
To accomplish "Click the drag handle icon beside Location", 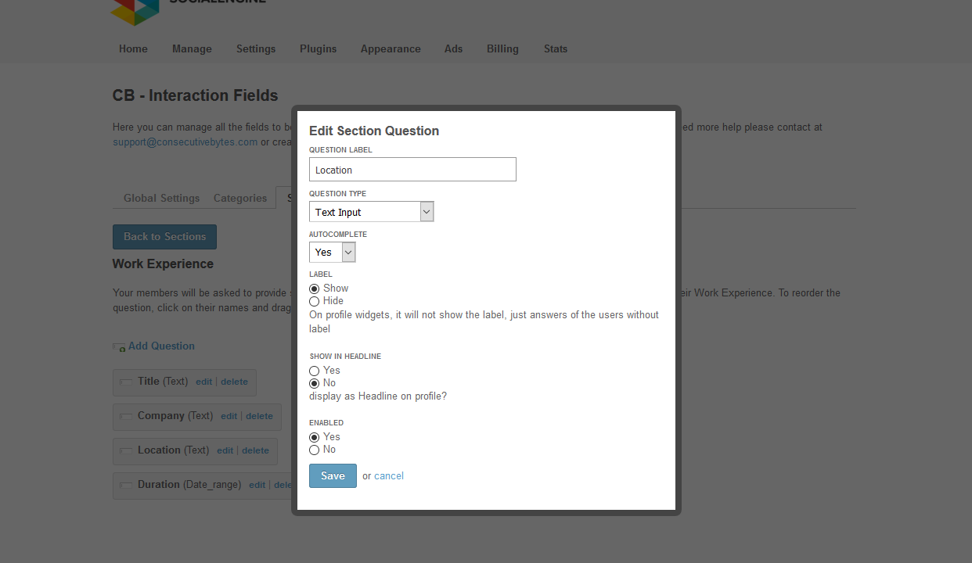I will (125, 451).
